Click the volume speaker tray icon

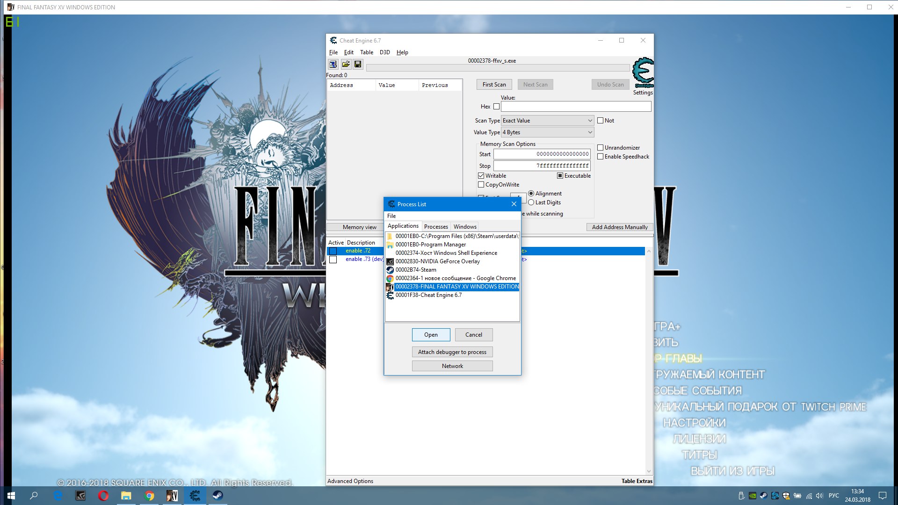[x=819, y=496]
